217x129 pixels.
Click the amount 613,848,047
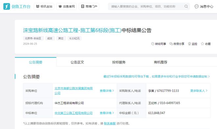pos(157,113)
